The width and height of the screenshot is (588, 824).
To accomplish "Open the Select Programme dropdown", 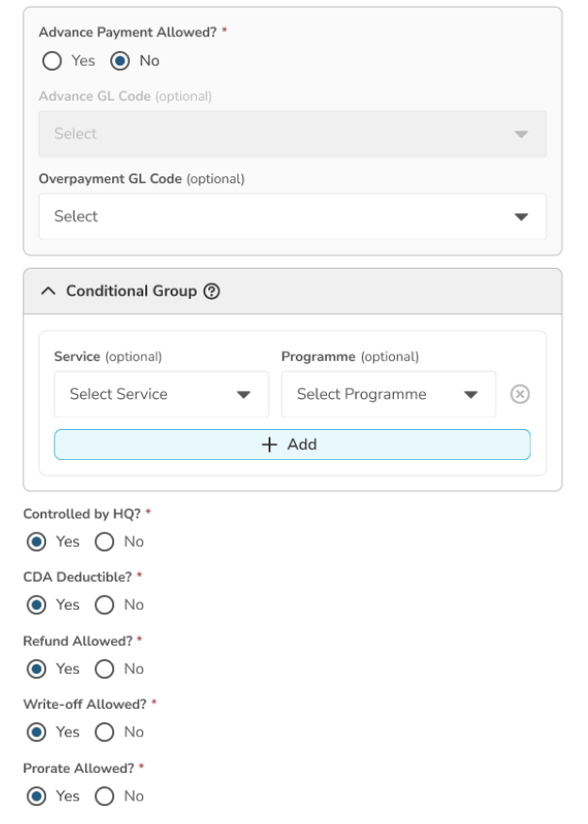I will click(x=388, y=394).
